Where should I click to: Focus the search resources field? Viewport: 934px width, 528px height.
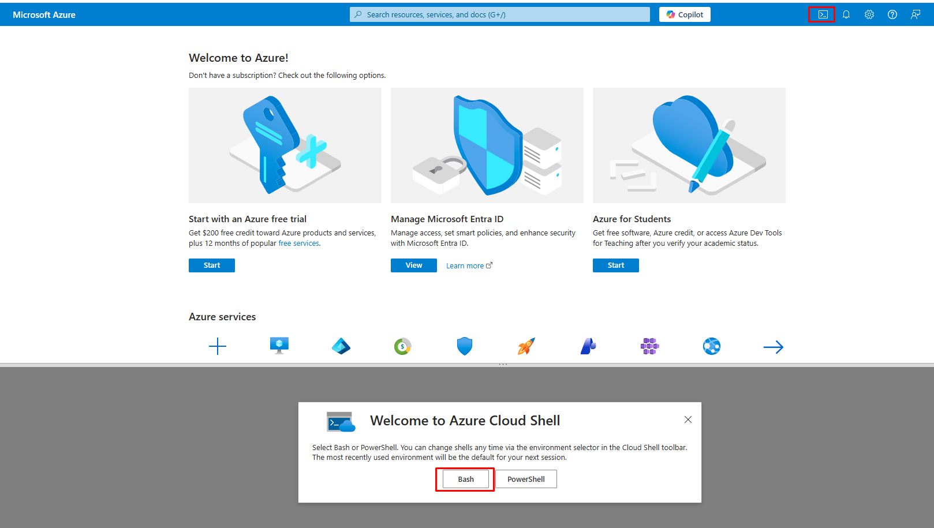click(x=500, y=14)
